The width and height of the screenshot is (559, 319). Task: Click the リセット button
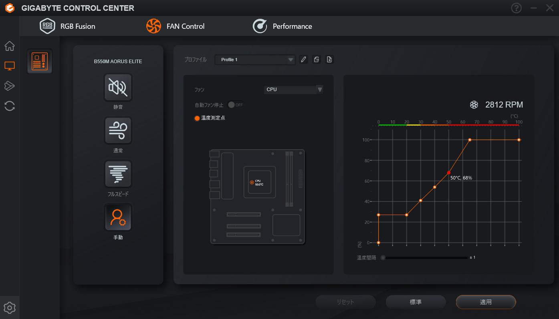345,302
